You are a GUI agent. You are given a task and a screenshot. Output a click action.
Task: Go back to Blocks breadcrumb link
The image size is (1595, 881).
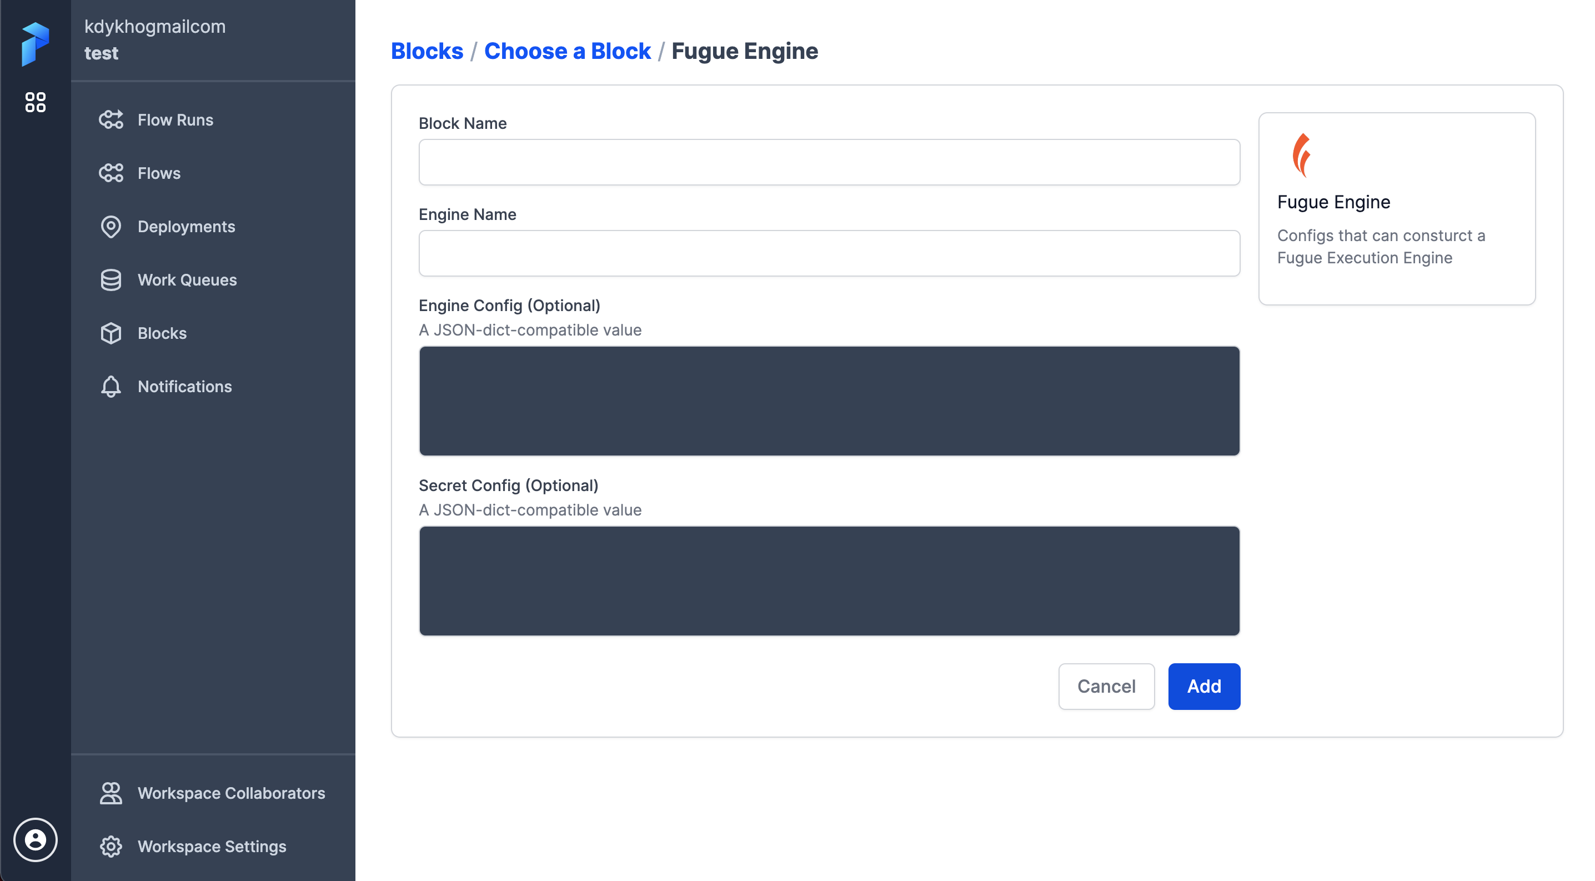pyautogui.click(x=427, y=51)
